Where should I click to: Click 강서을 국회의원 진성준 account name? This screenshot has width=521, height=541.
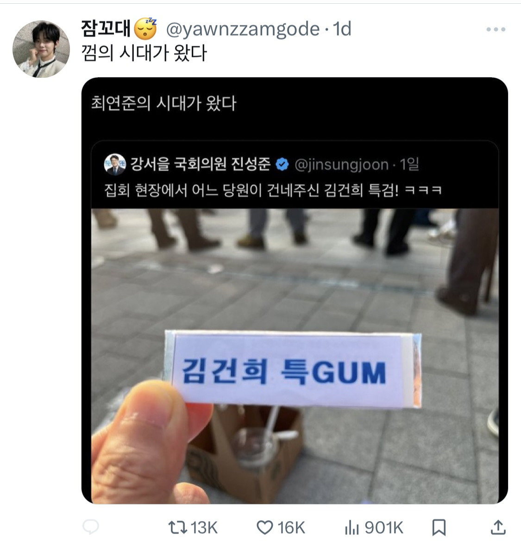point(201,164)
